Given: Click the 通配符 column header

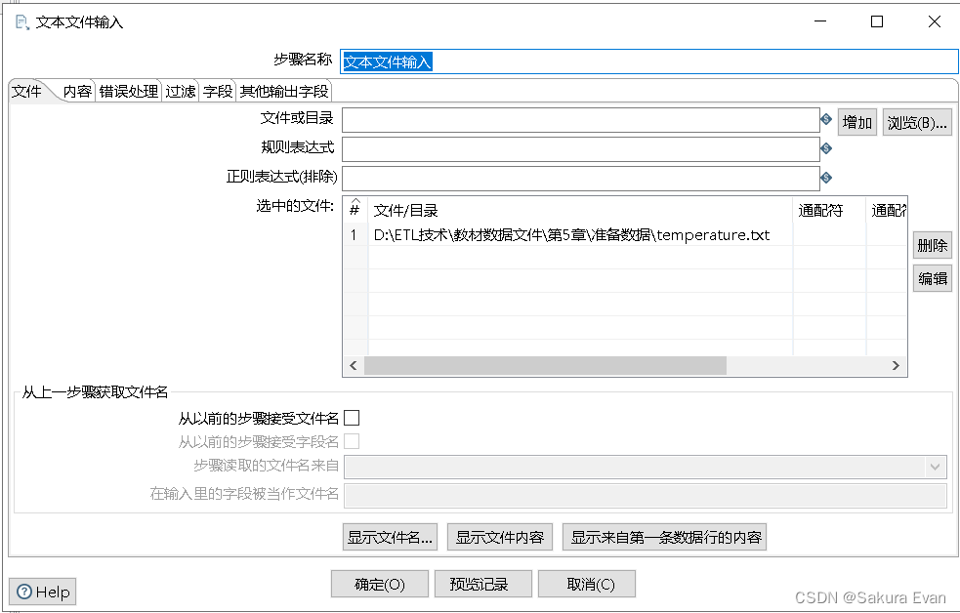Looking at the screenshot, I should [829, 211].
